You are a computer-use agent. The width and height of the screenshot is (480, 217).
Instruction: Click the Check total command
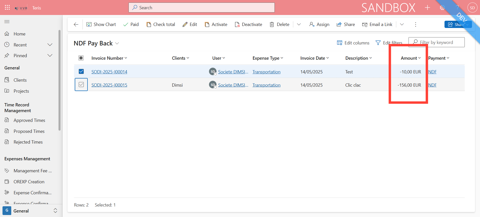(160, 24)
